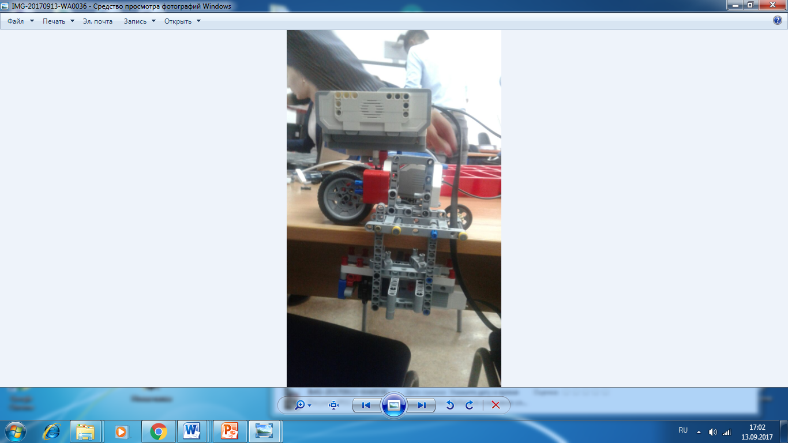The height and width of the screenshot is (443, 788).
Task: Click the volume speaker tray icon
Action: [x=713, y=431]
